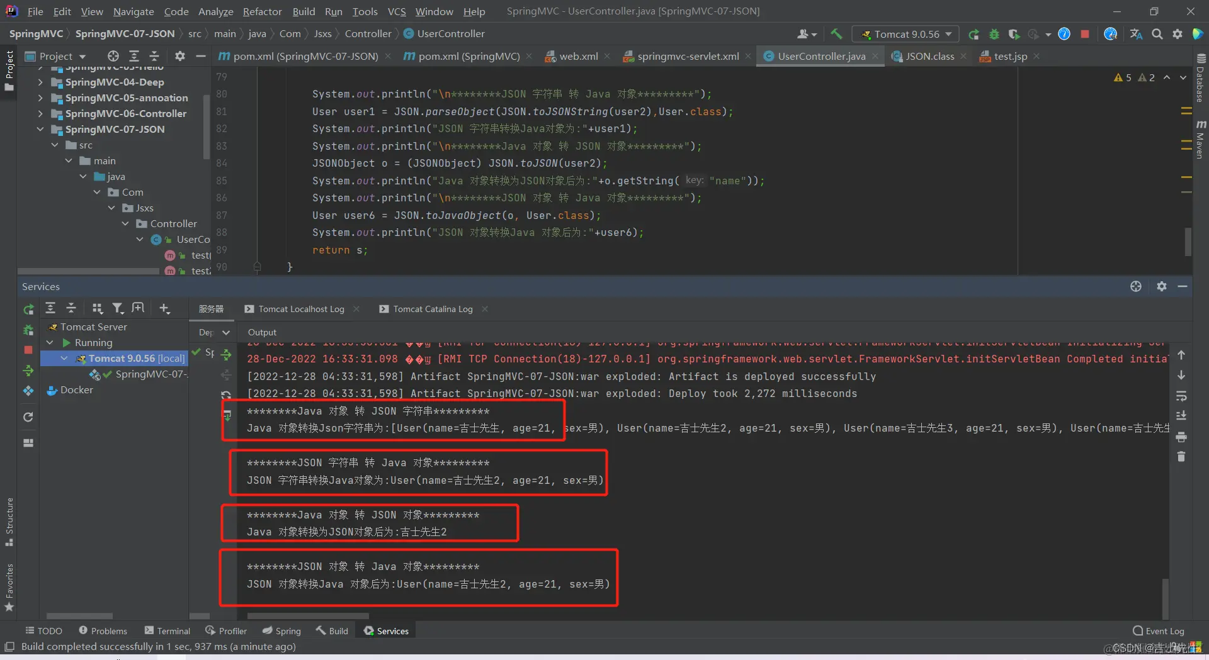Clear the output with the trash icon
Viewport: 1209px width, 660px height.
coord(1181,456)
